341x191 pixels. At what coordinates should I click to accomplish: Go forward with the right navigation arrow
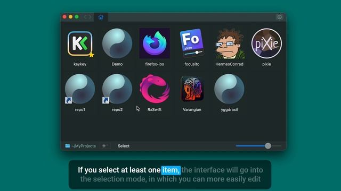90,17
